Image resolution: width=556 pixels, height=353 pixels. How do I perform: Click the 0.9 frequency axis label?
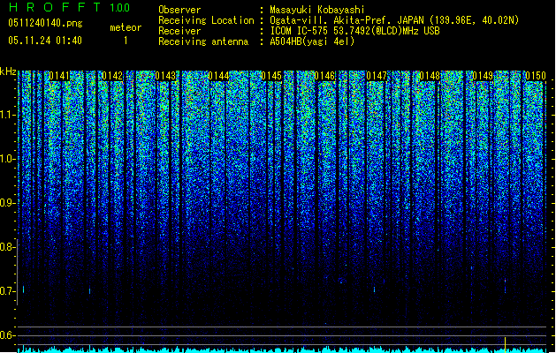click(7, 203)
